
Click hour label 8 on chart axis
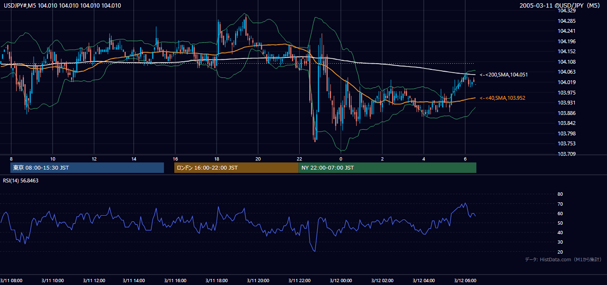(x=11, y=159)
